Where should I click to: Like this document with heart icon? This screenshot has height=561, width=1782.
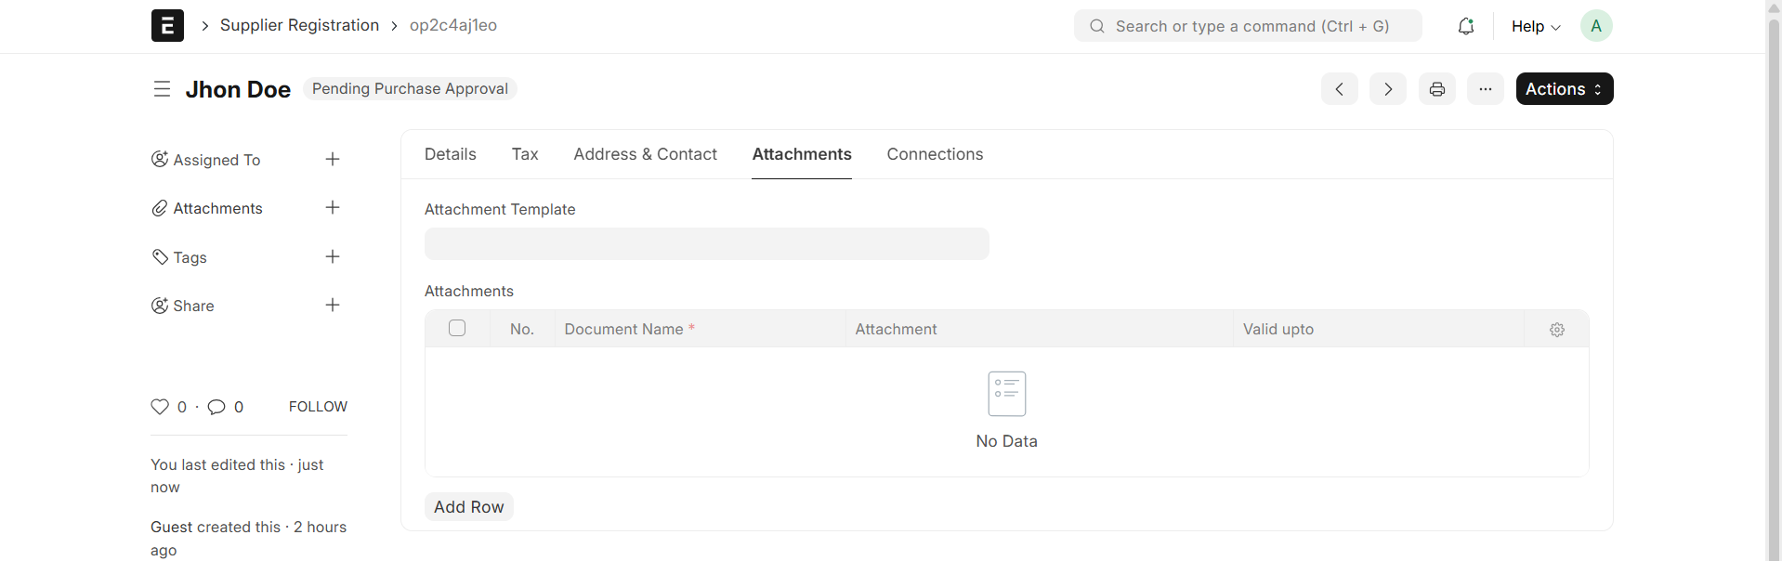click(160, 407)
